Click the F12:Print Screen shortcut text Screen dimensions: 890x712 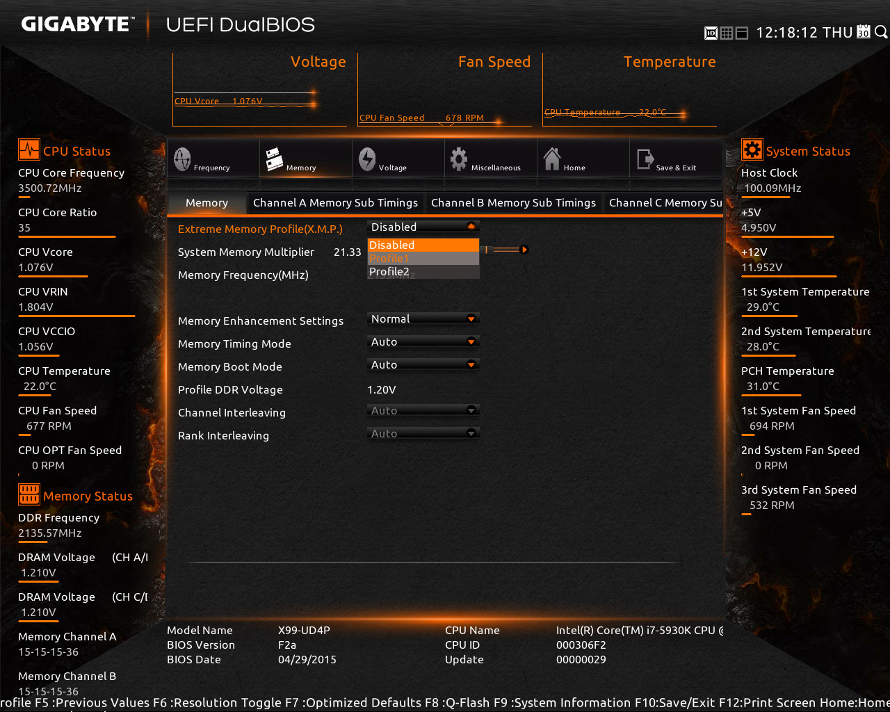click(x=767, y=702)
